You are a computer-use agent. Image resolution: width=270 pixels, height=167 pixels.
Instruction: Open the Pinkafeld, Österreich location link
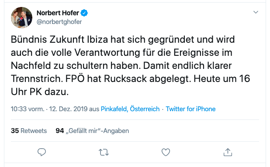(x=130, y=109)
